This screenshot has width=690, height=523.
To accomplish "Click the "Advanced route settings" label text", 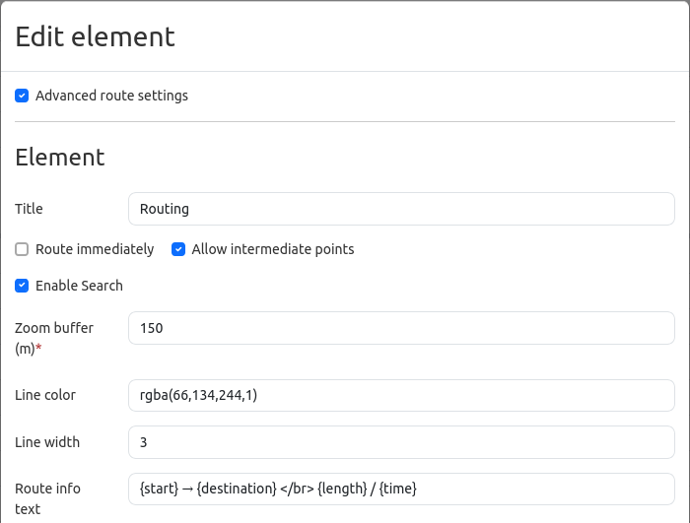I will [111, 96].
